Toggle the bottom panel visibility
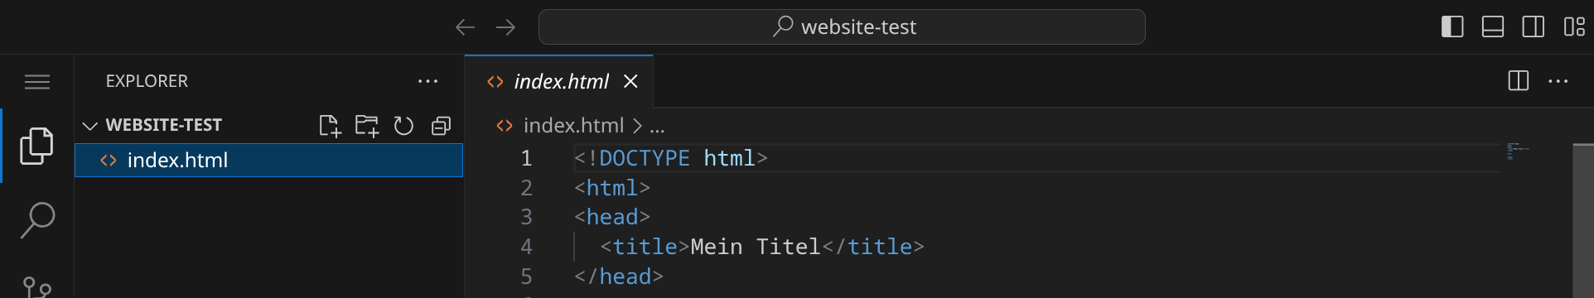This screenshot has width=1594, height=298. coord(1493,27)
